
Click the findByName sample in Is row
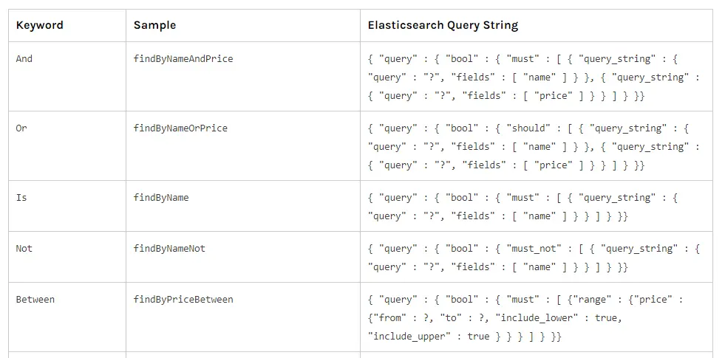click(x=161, y=197)
